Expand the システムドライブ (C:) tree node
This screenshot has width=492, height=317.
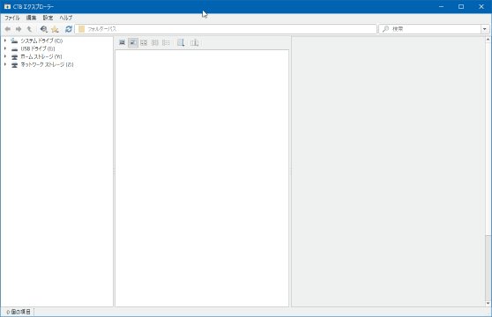5,41
